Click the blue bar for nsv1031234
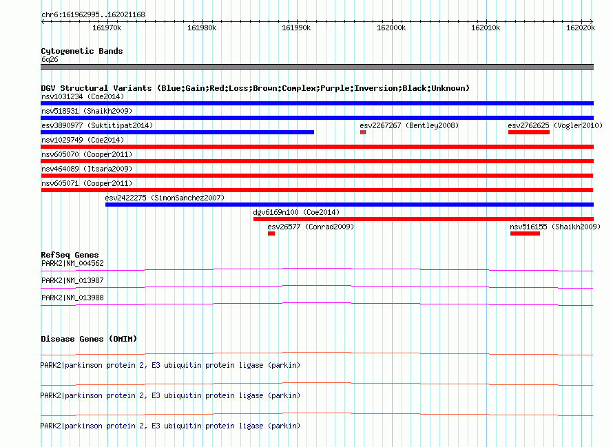Image resolution: width=613 pixels, height=447 pixels. click(x=317, y=103)
